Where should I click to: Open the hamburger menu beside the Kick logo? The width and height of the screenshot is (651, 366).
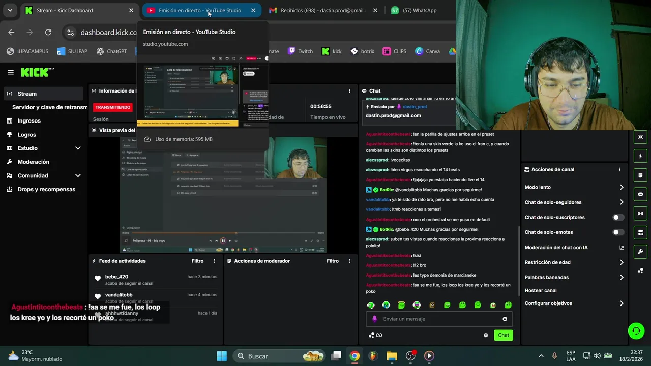pos(11,72)
